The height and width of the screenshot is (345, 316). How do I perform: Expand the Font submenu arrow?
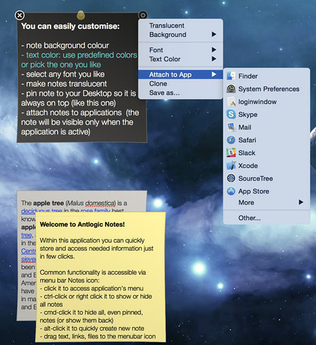(214, 50)
